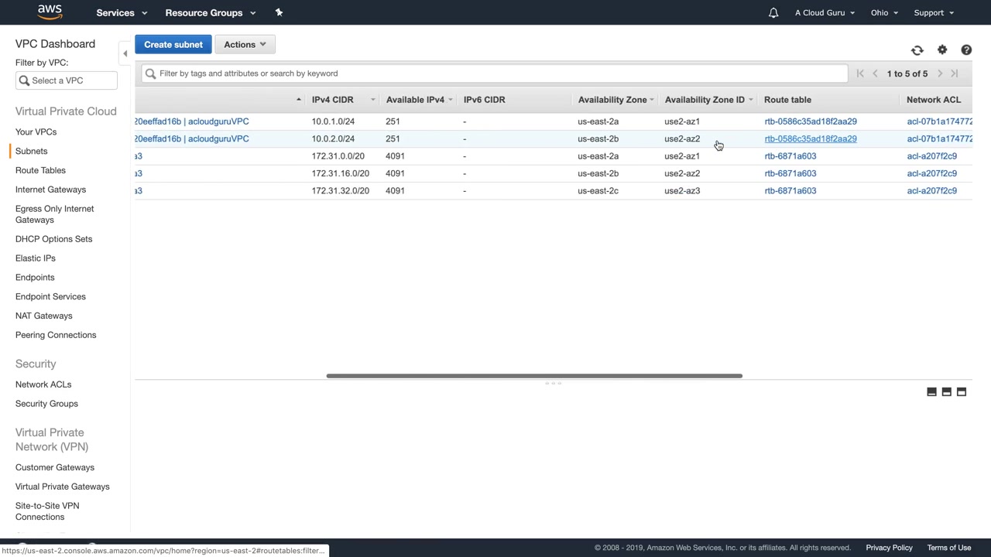Open Endpoint Services in the sidebar
991x557 pixels.
coord(50,297)
